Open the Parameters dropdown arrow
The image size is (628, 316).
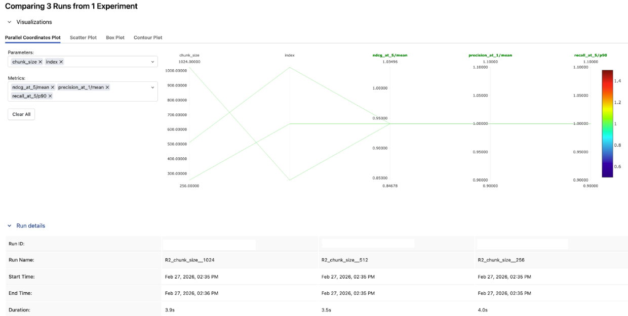click(153, 62)
